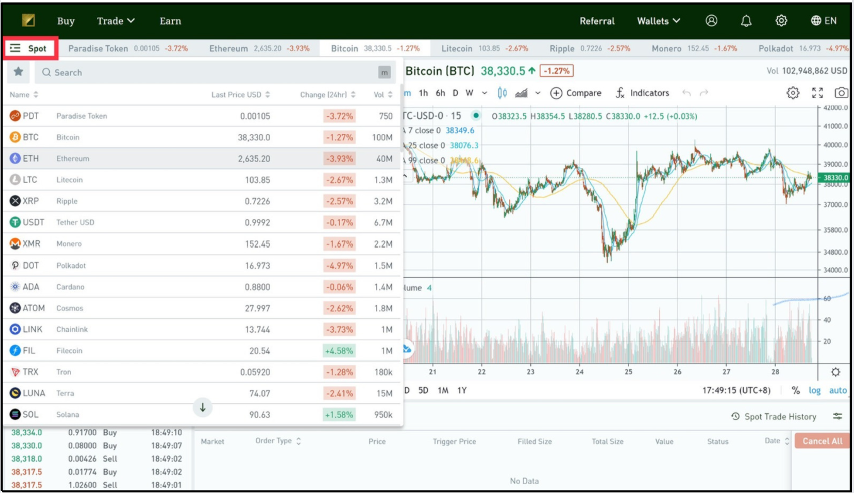Open the Earn menu item

click(170, 21)
